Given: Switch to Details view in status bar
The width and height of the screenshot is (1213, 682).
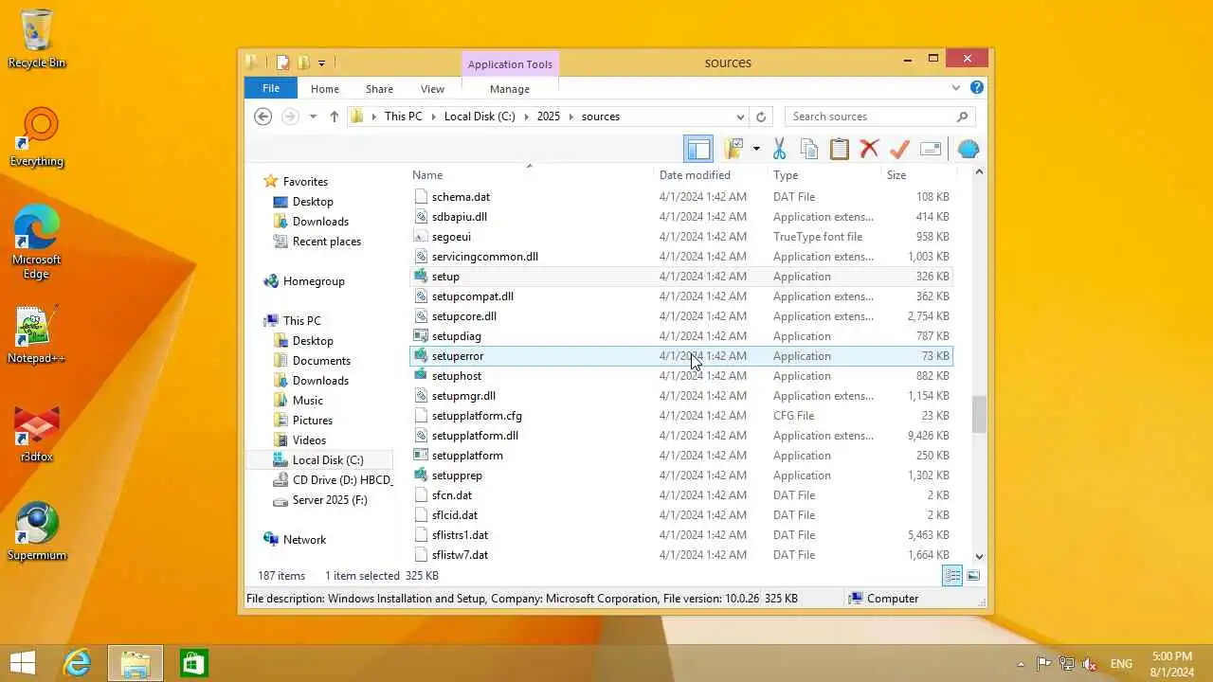Looking at the screenshot, I should point(952,576).
